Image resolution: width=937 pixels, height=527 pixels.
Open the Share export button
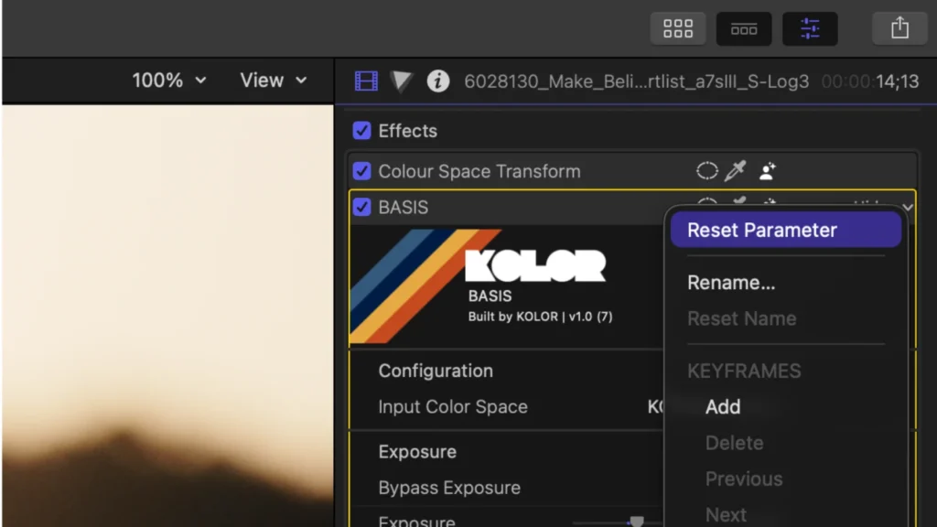(x=899, y=28)
